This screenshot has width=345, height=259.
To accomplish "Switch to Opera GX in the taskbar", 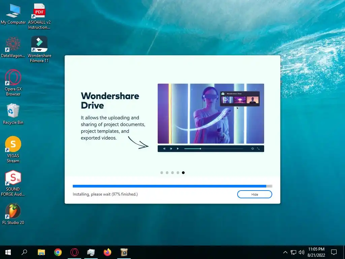I will (x=74, y=252).
